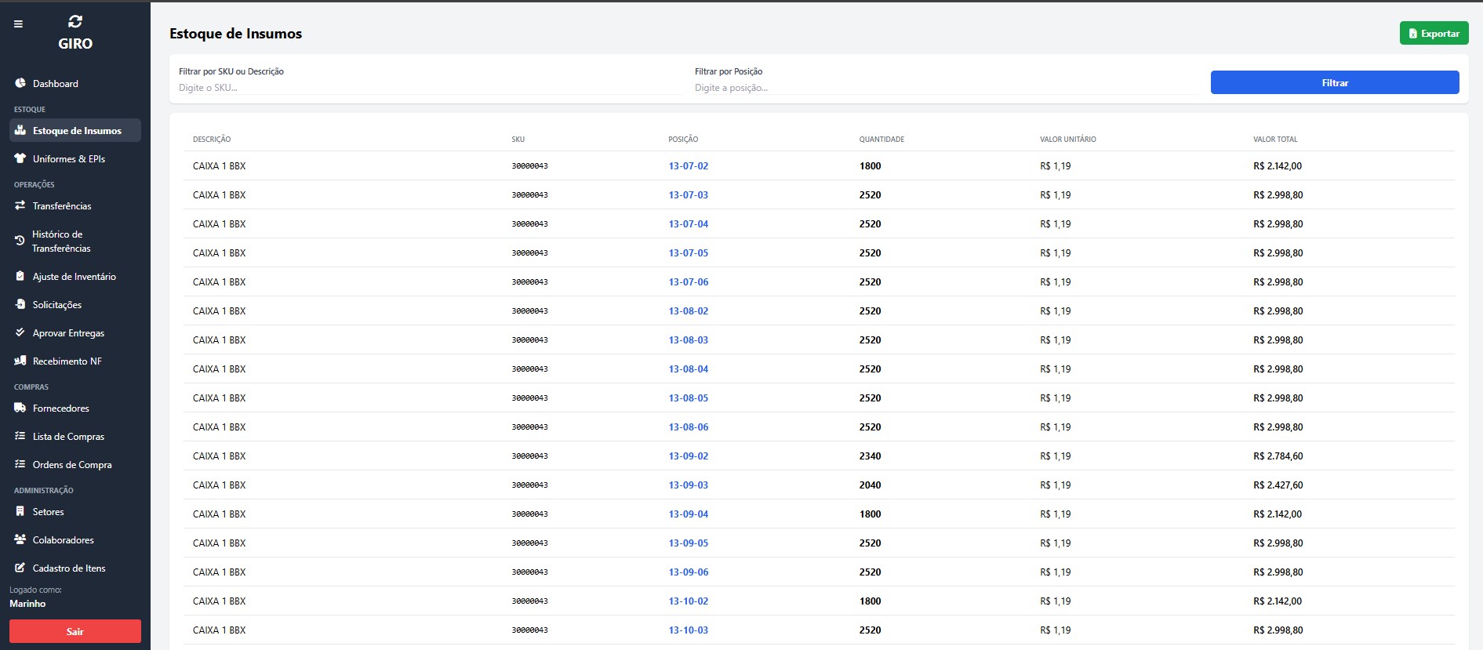1483x650 pixels.
Task: Click the Histórico de Transferências clock icon
Action: coord(20,241)
